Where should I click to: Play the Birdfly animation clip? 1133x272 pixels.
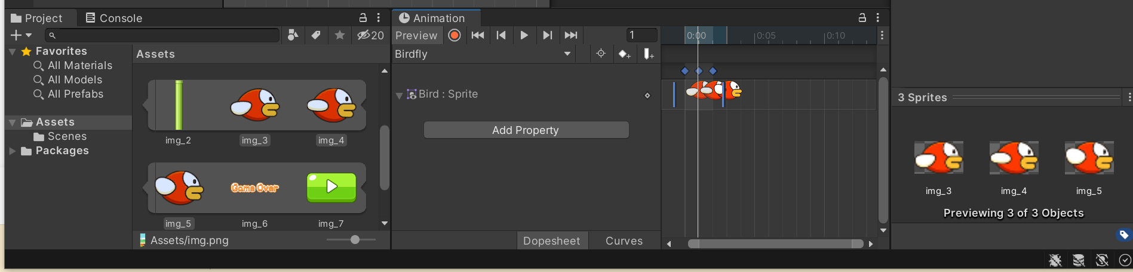524,35
